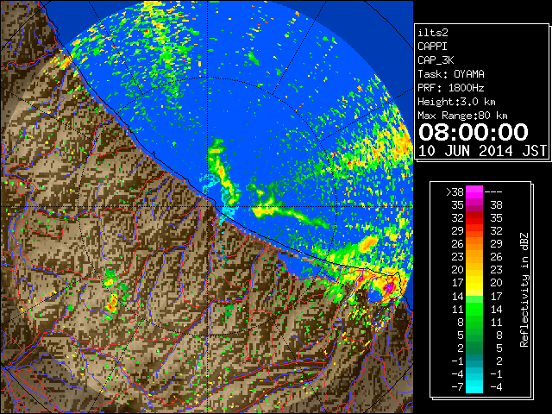The width and height of the screenshot is (552, 414).
Task: Click the --- legend entry at top
Action: [493, 192]
